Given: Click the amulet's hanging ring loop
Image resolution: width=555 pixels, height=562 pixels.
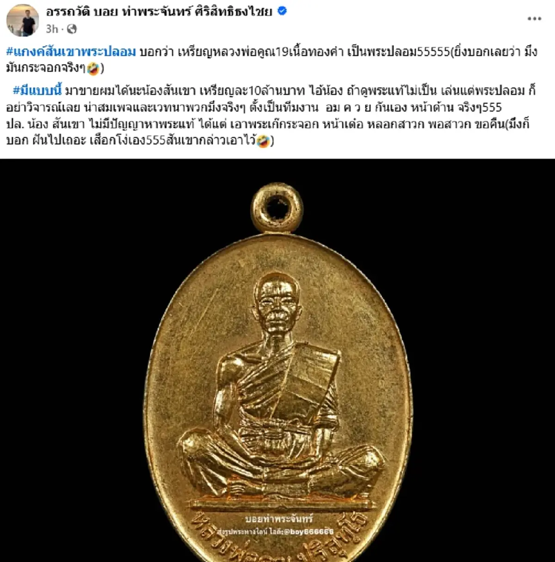Looking at the screenshot, I should (x=277, y=207).
